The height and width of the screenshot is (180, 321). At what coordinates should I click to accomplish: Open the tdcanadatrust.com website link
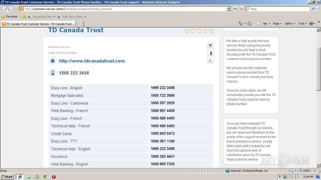coord(92,61)
